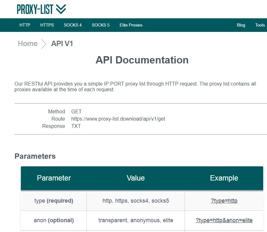This screenshot has height=232, width=267.
Task: Click the Parameter column header
Action: pos(54,178)
